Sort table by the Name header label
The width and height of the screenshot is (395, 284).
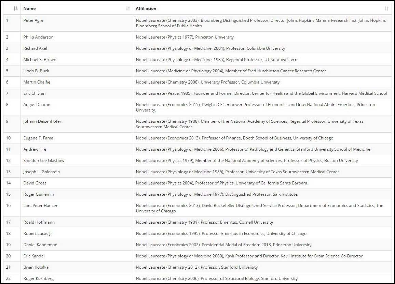[x=29, y=9]
